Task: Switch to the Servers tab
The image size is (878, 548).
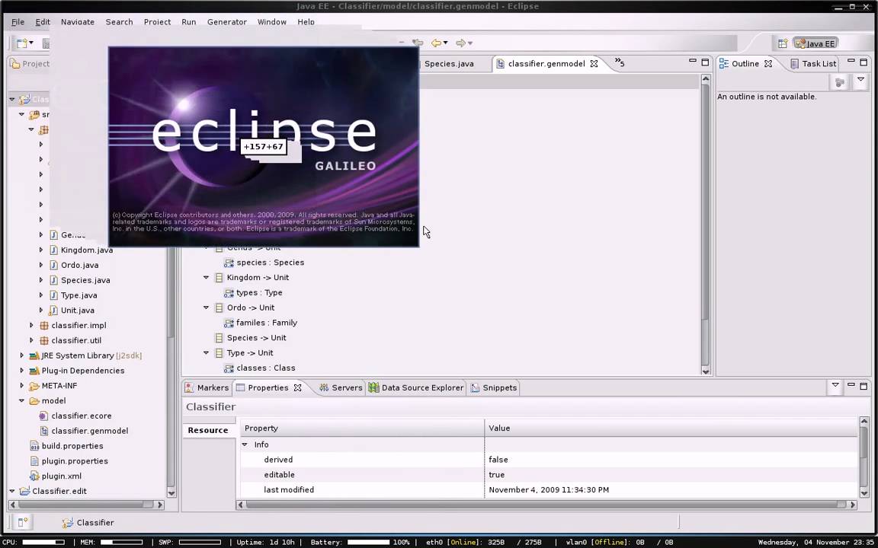Action: pos(341,387)
